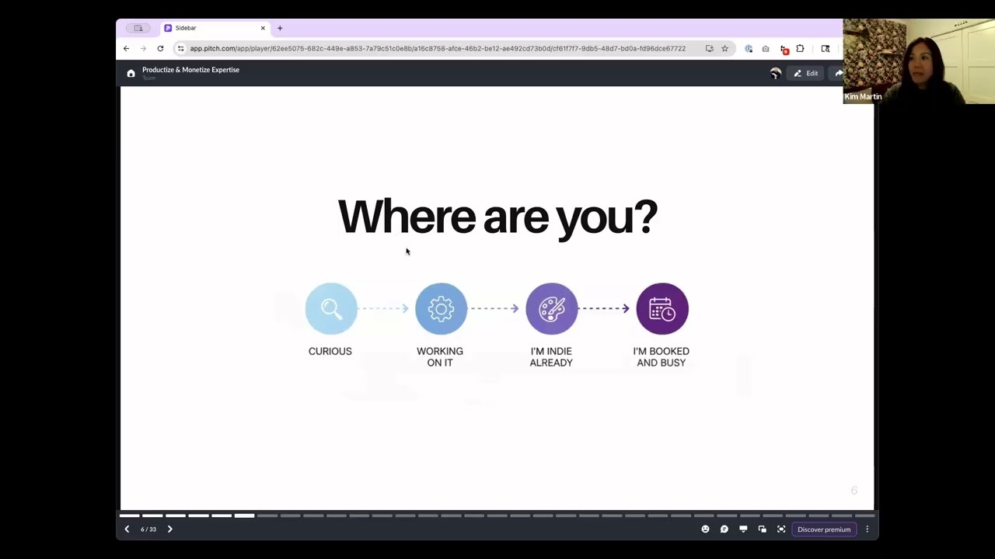This screenshot has height=559, width=995.
Task: Bookmark this page with the star
Action: coord(724,48)
